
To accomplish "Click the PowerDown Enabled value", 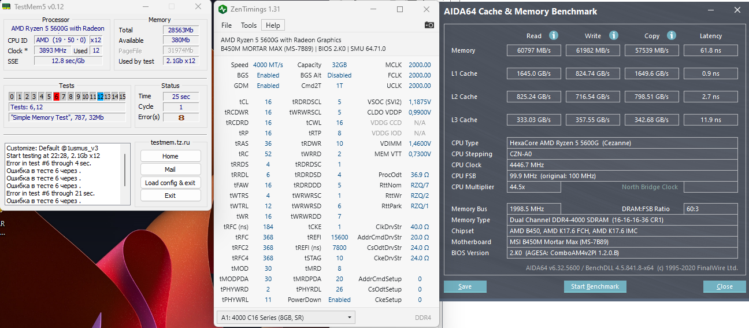I will tap(339, 300).
